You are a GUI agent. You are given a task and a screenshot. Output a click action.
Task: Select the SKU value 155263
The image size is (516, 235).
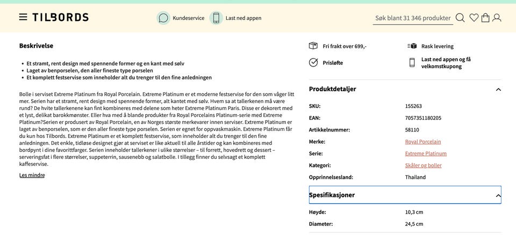[413, 106]
